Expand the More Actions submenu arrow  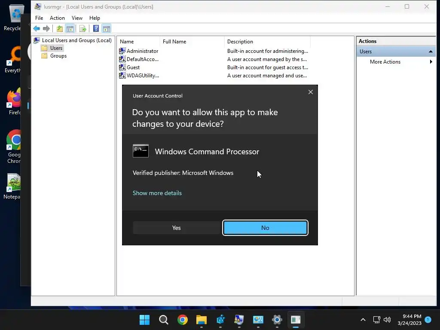coord(431,62)
